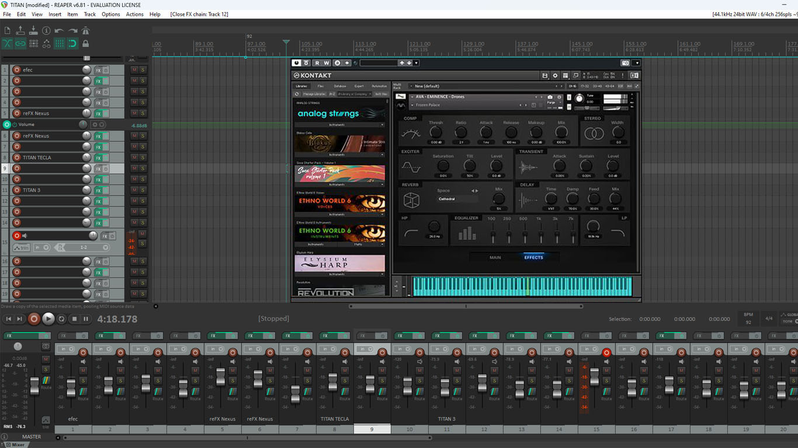Open AVA EMINENCE Drones instrument dropdown arrow
The width and height of the screenshot is (798, 448).
[412, 97]
